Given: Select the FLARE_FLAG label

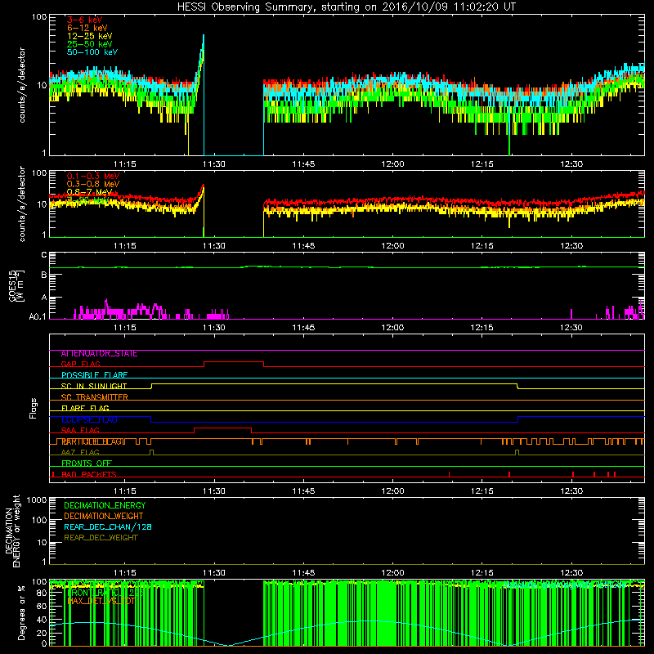Looking at the screenshot, I should (85, 408).
